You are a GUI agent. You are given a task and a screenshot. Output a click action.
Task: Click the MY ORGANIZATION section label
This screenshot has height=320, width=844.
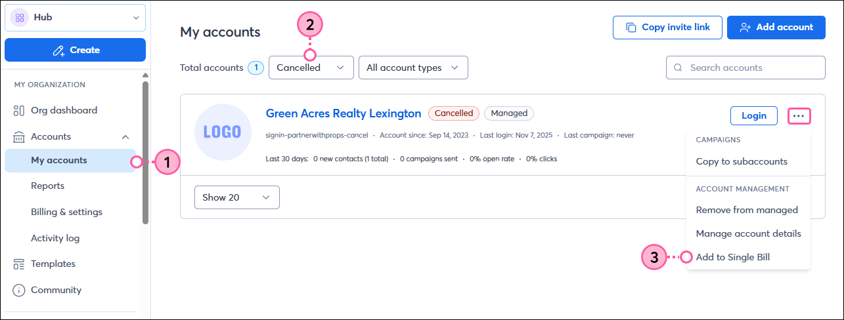click(50, 85)
